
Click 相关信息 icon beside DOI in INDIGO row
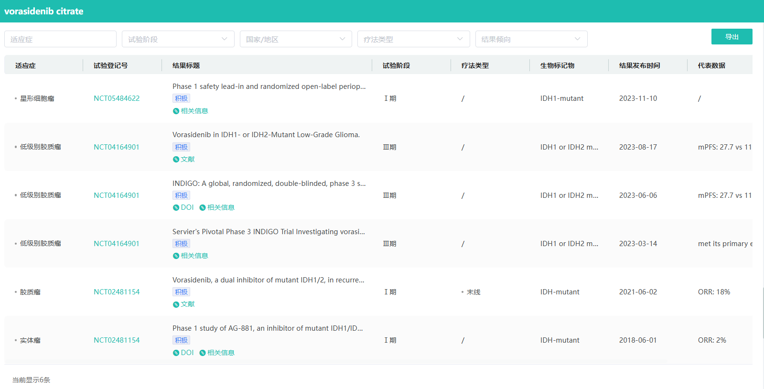(203, 207)
